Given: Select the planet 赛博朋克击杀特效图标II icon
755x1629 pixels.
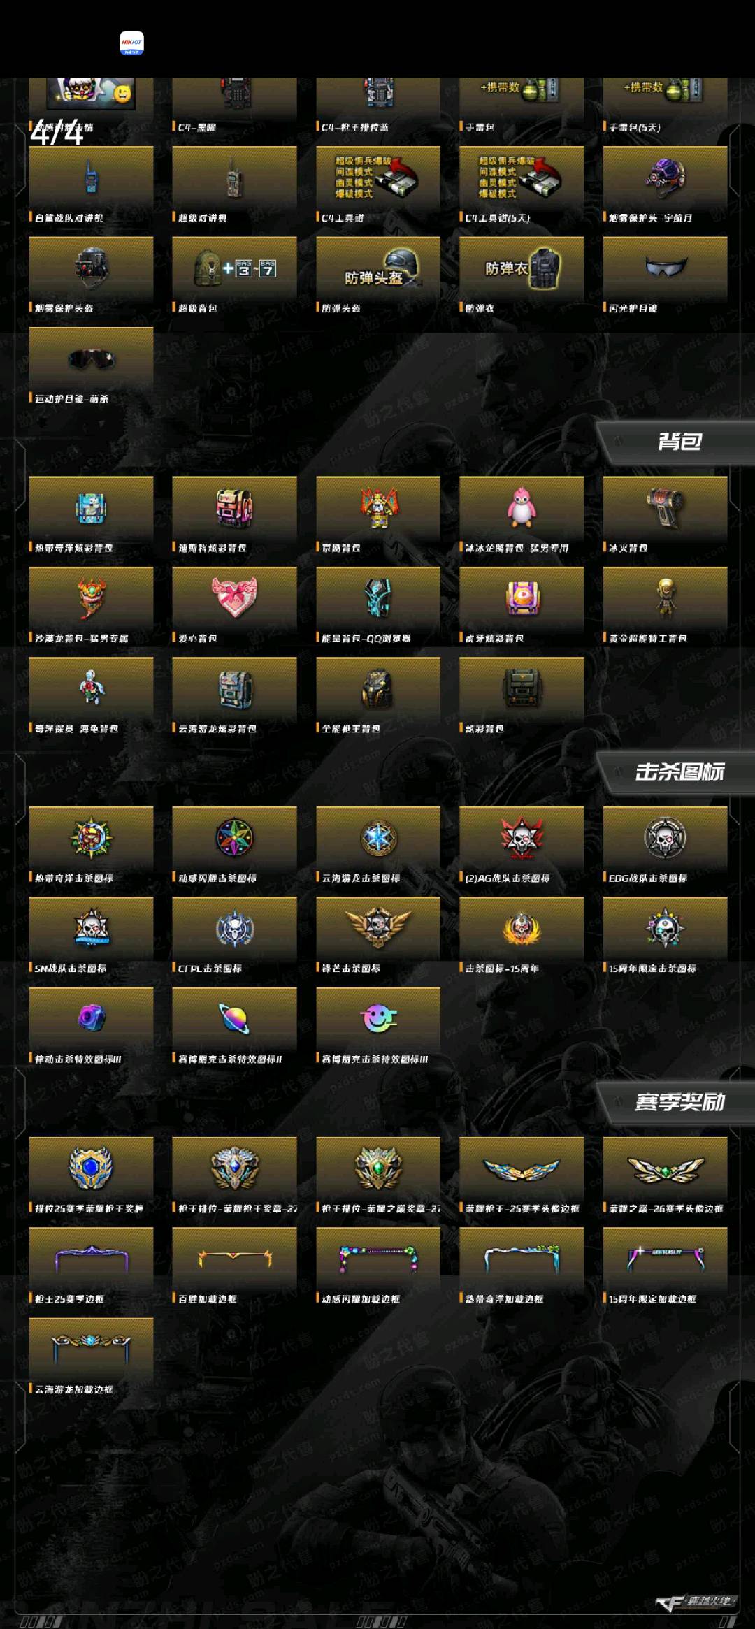Looking at the screenshot, I should tap(234, 1018).
